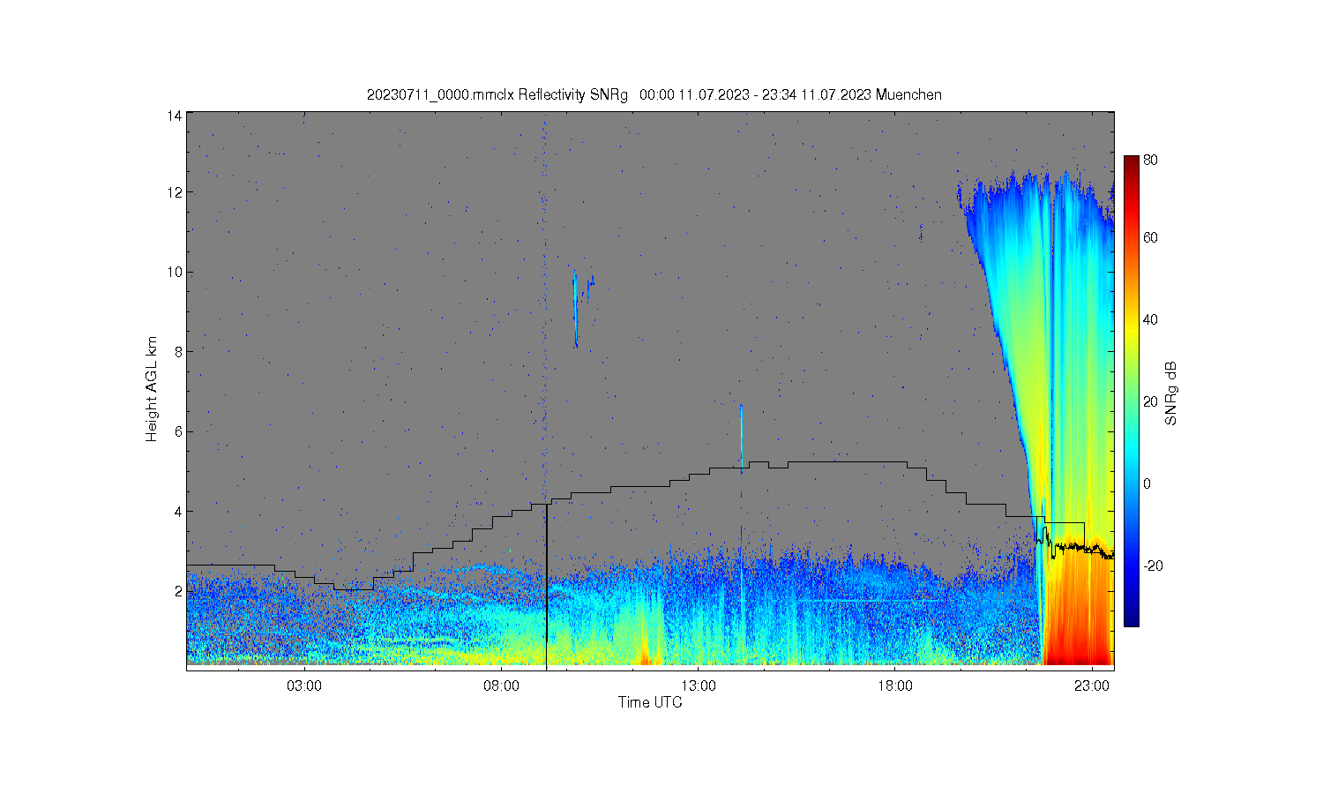Click the SNRg colorbar scale
This screenshot has width=1323, height=794.
(1131, 391)
